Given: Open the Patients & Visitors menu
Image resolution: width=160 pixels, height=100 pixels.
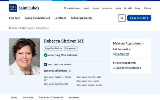Looking at the screenshot, I should point(81,18).
